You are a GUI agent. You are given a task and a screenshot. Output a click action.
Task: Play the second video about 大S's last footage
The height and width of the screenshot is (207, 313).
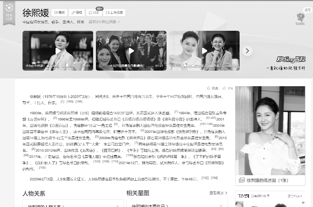point(131,51)
